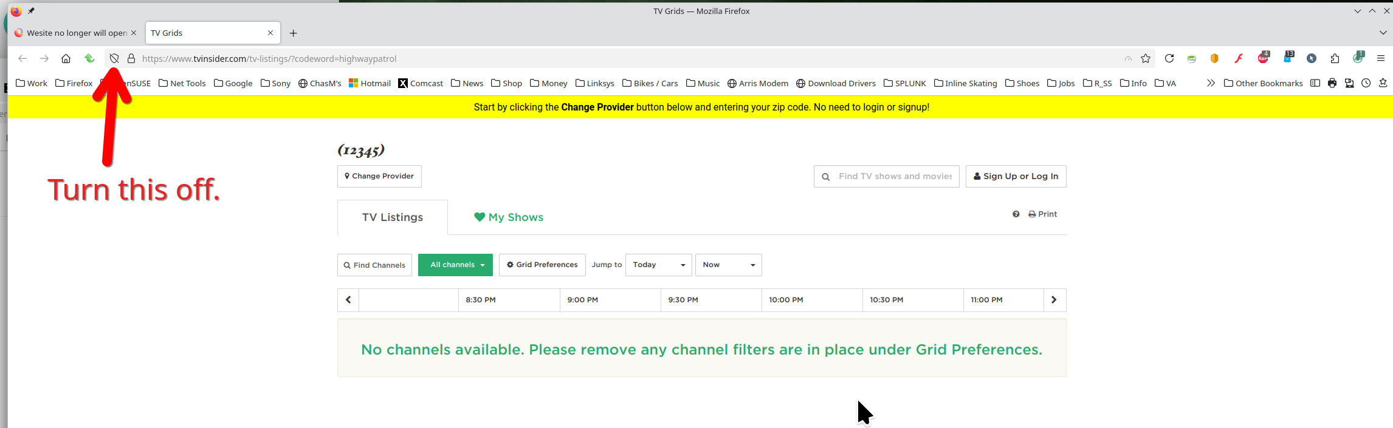
Task: Reload the page with the refresh icon
Action: pos(1169,59)
